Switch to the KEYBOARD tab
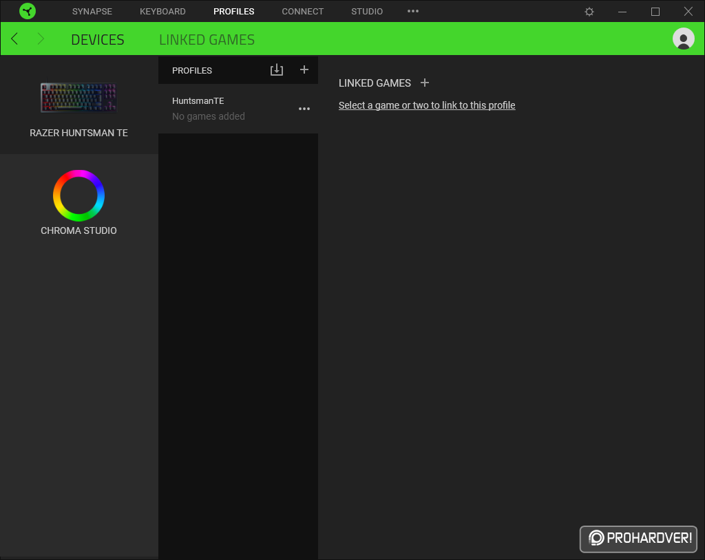The height and width of the screenshot is (560, 705). 162,12
